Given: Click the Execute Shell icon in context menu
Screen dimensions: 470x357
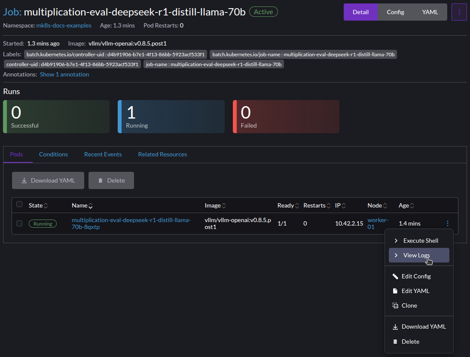Looking at the screenshot, I should coord(395,241).
